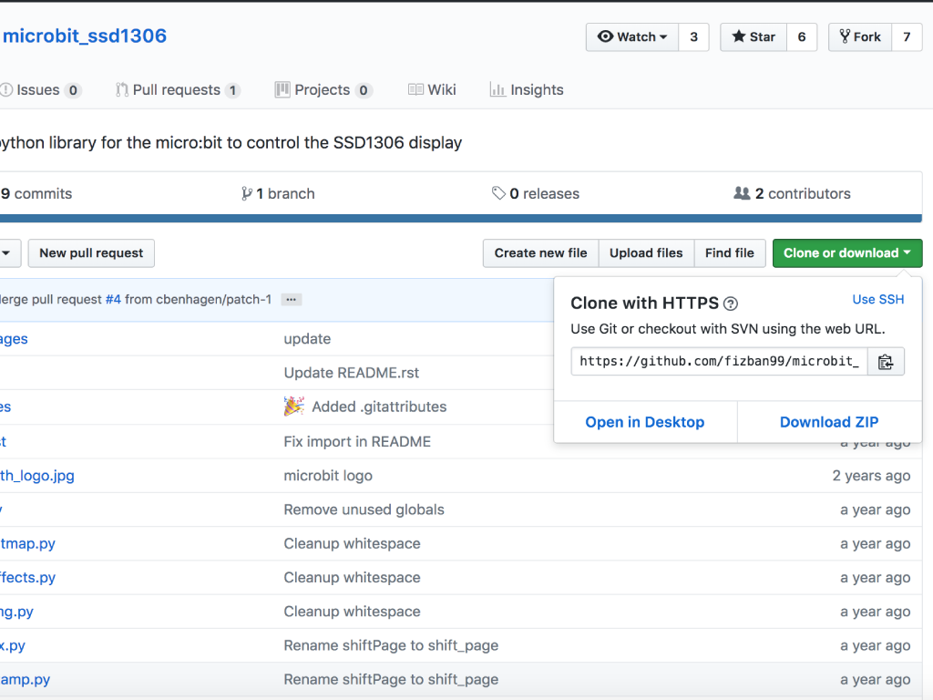Open 'microbit logo' commit message
Screen dimensions: 933x700
(x=328, y=476)
